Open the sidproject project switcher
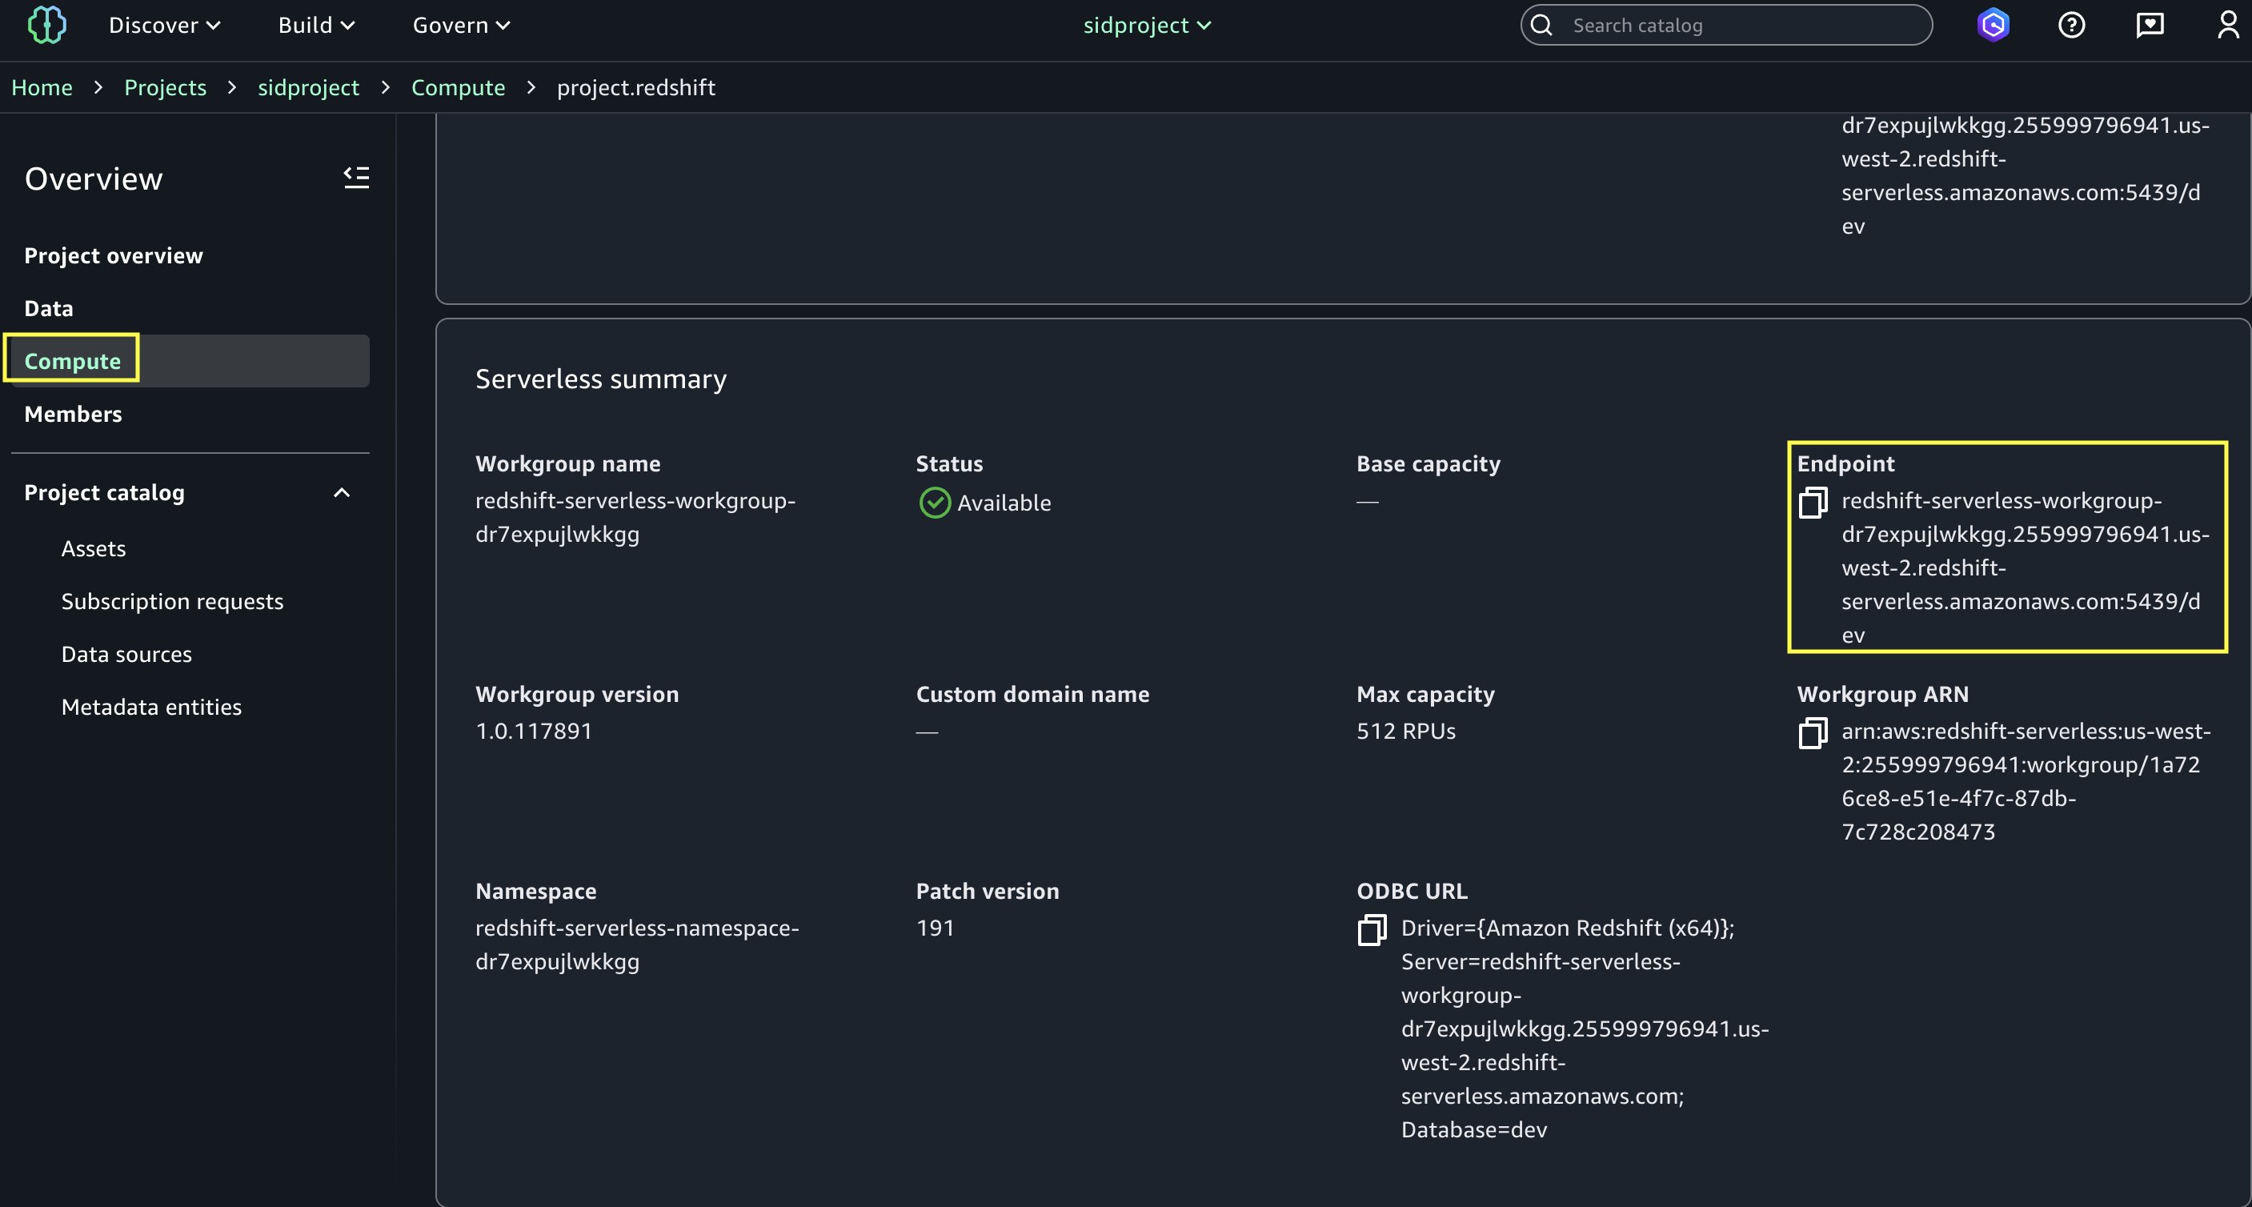 click(1146, 25)
